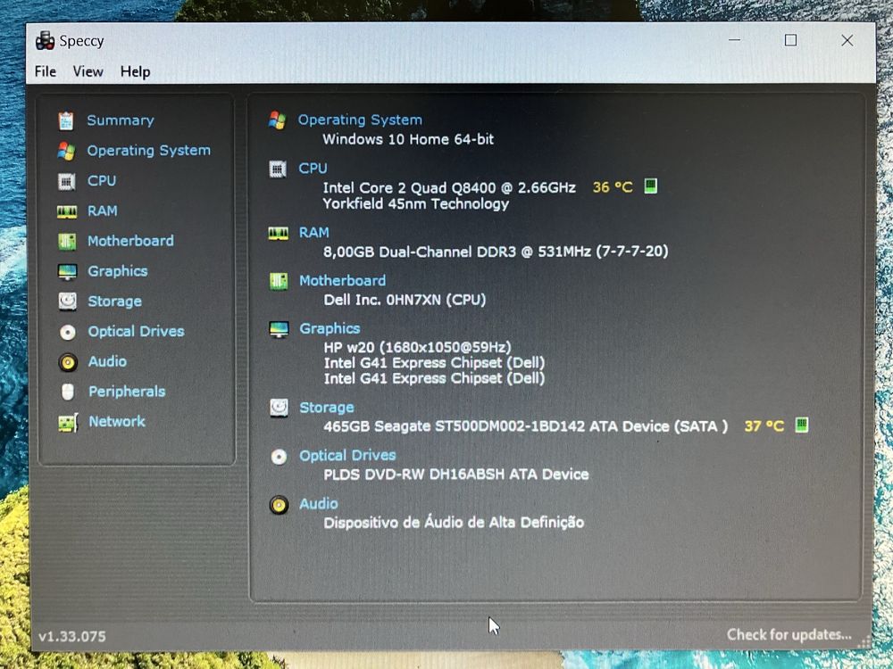Viewport: 893px width, 669px height.
Task: Click the green temperature indicator beside 36 °C
Action: pyautogui.click(x=650, y=186)
